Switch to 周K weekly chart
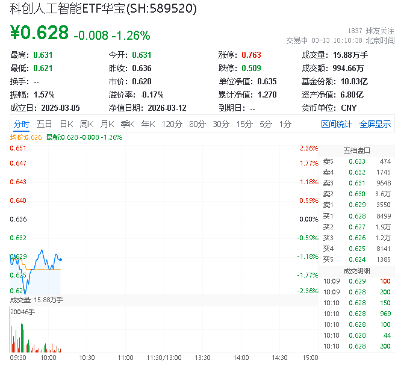 (x=87, y=124)
